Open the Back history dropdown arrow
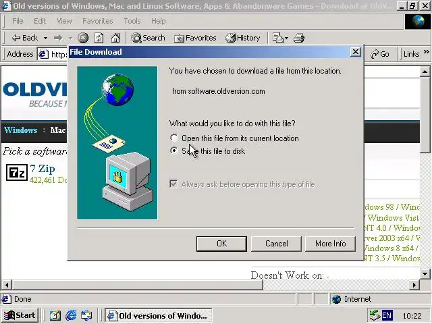This screenshot has height=324, width=432. point(45,38)
